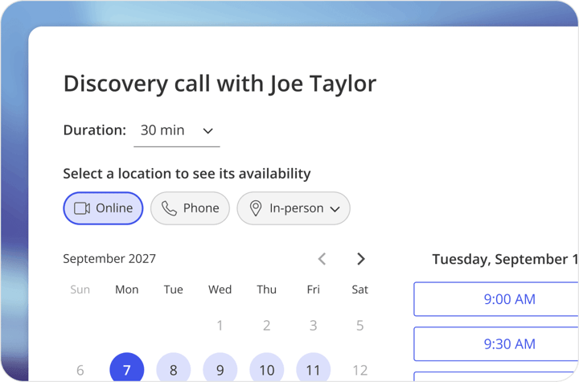Go to the previous month
Screen dimensions: 579x382
point(322,259)
